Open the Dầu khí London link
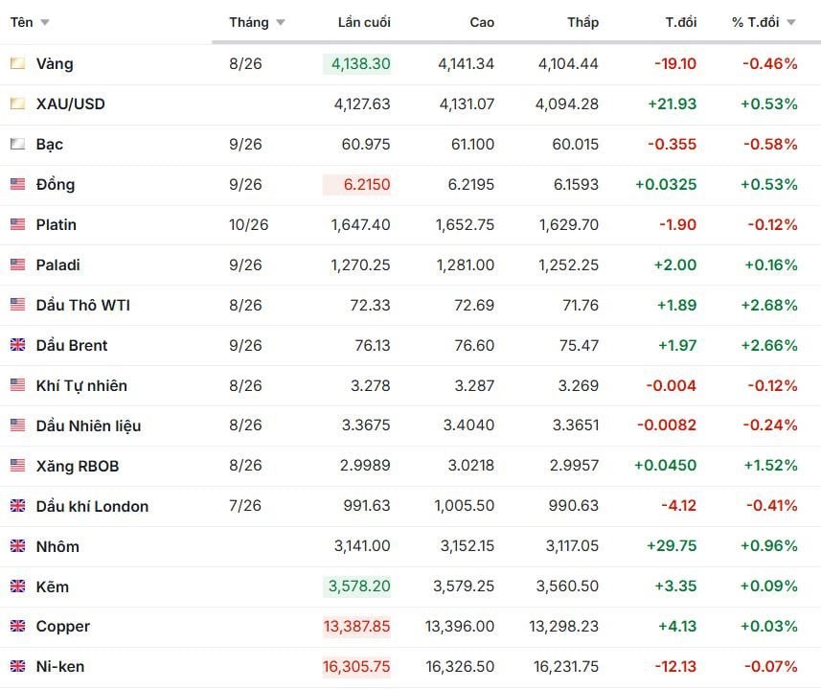The image size is (821, 690). point(92,506)
